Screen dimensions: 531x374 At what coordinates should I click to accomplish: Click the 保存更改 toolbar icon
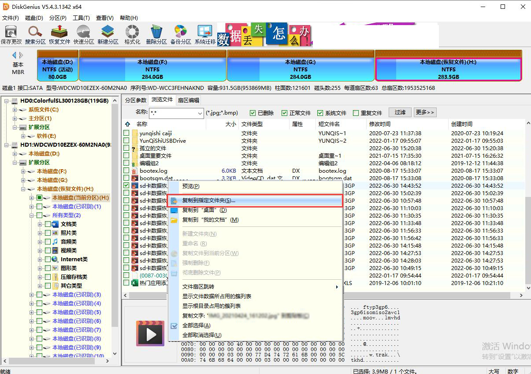(x=11, y=32)
